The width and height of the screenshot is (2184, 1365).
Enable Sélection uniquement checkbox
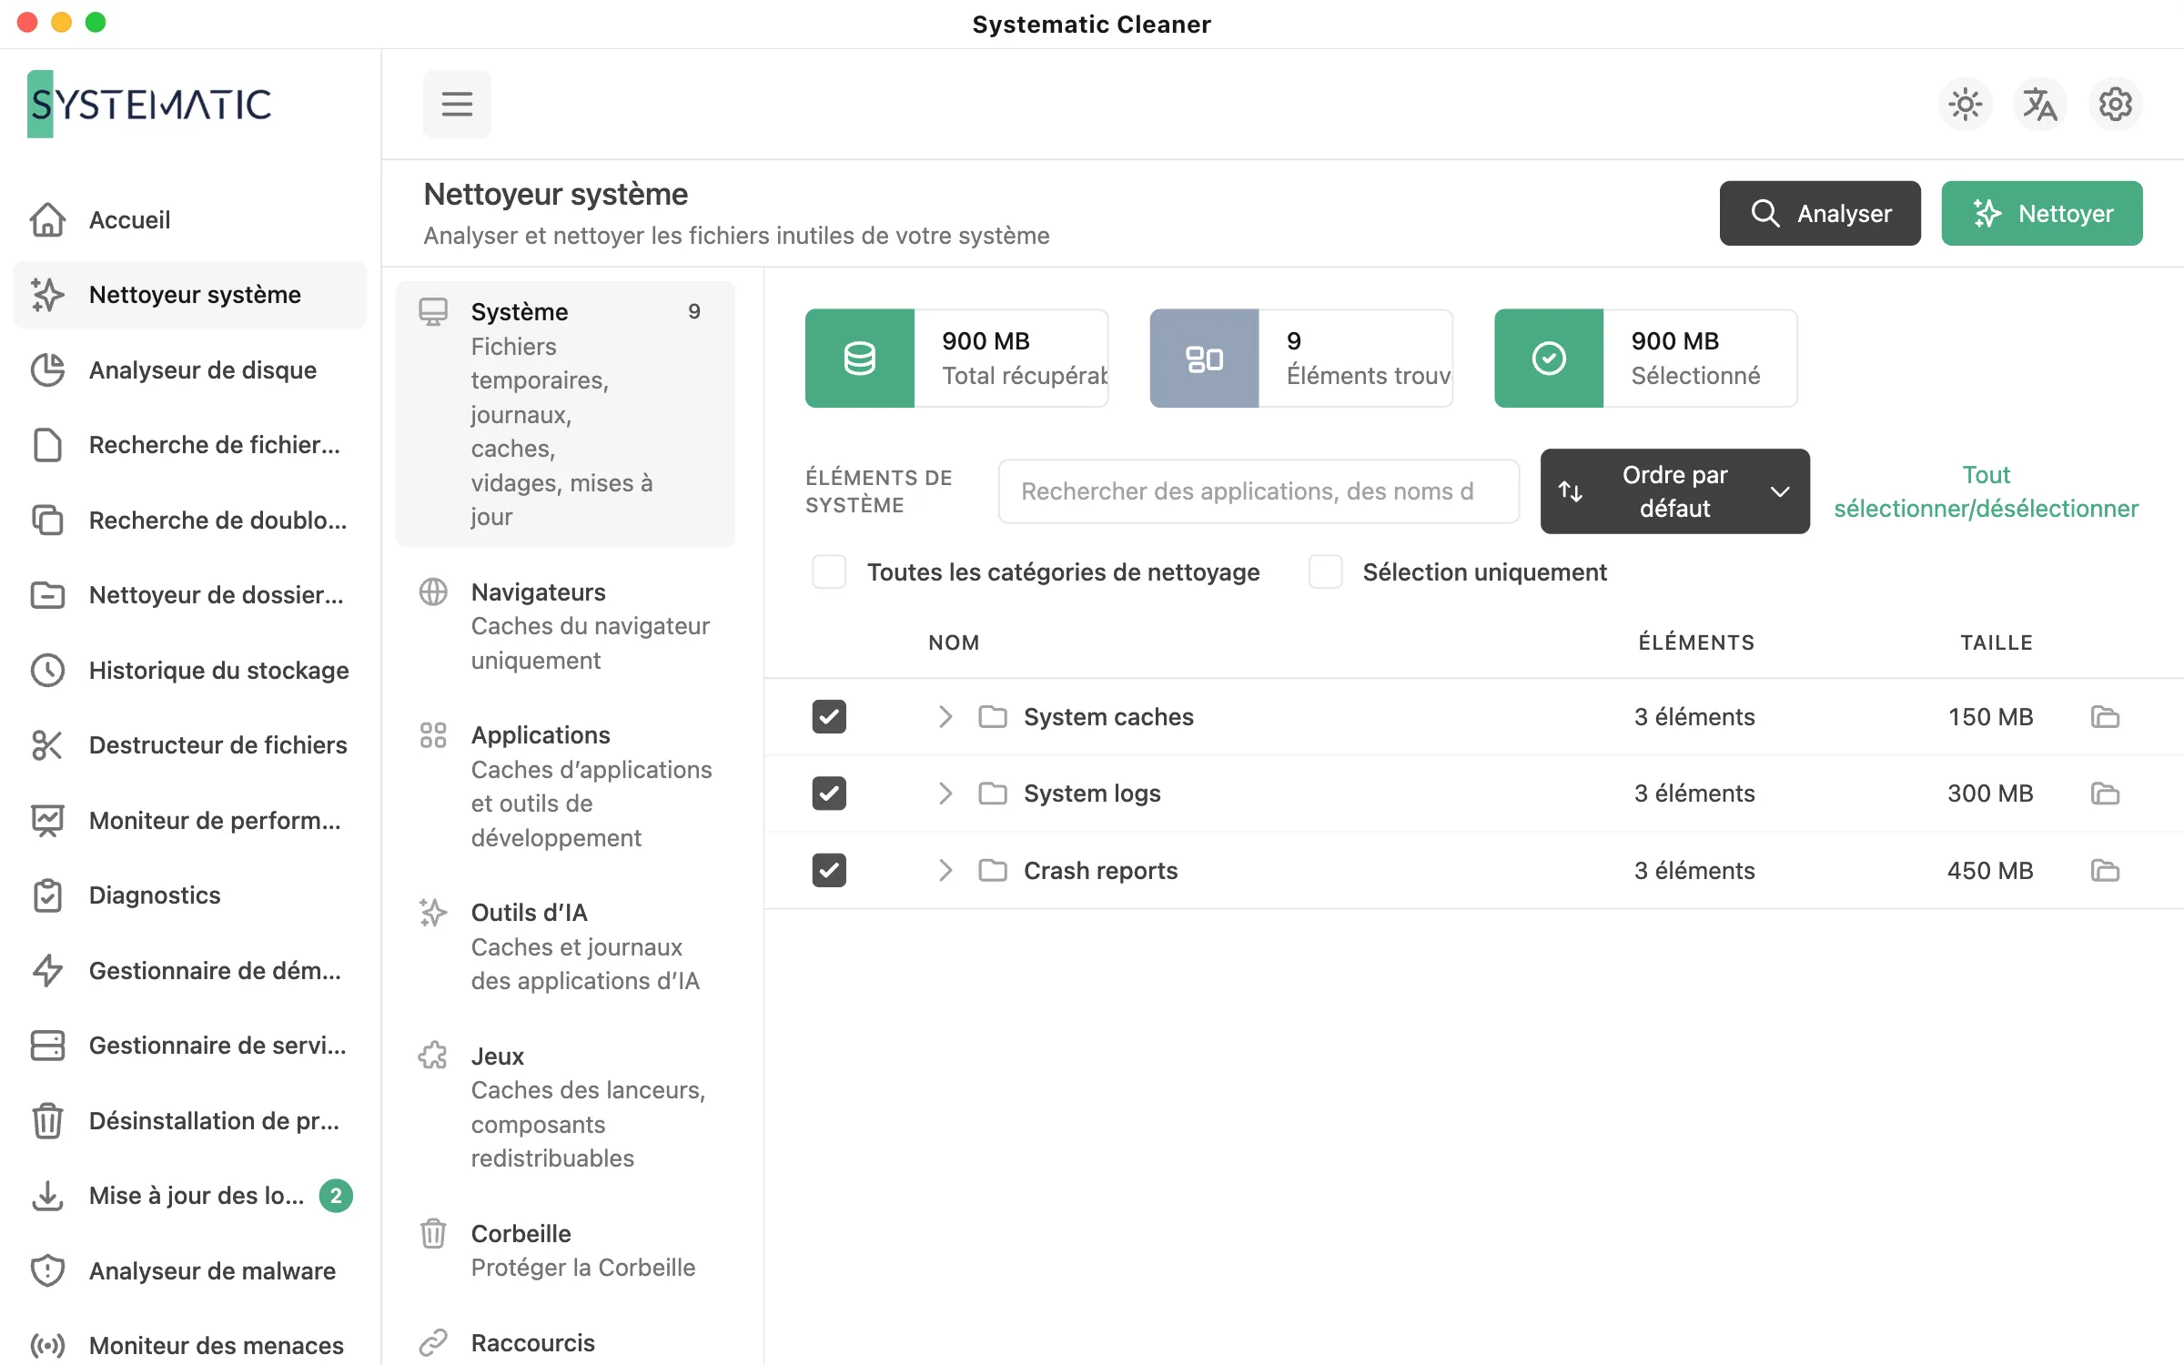pyautogui.click(x=1325, y=572)
